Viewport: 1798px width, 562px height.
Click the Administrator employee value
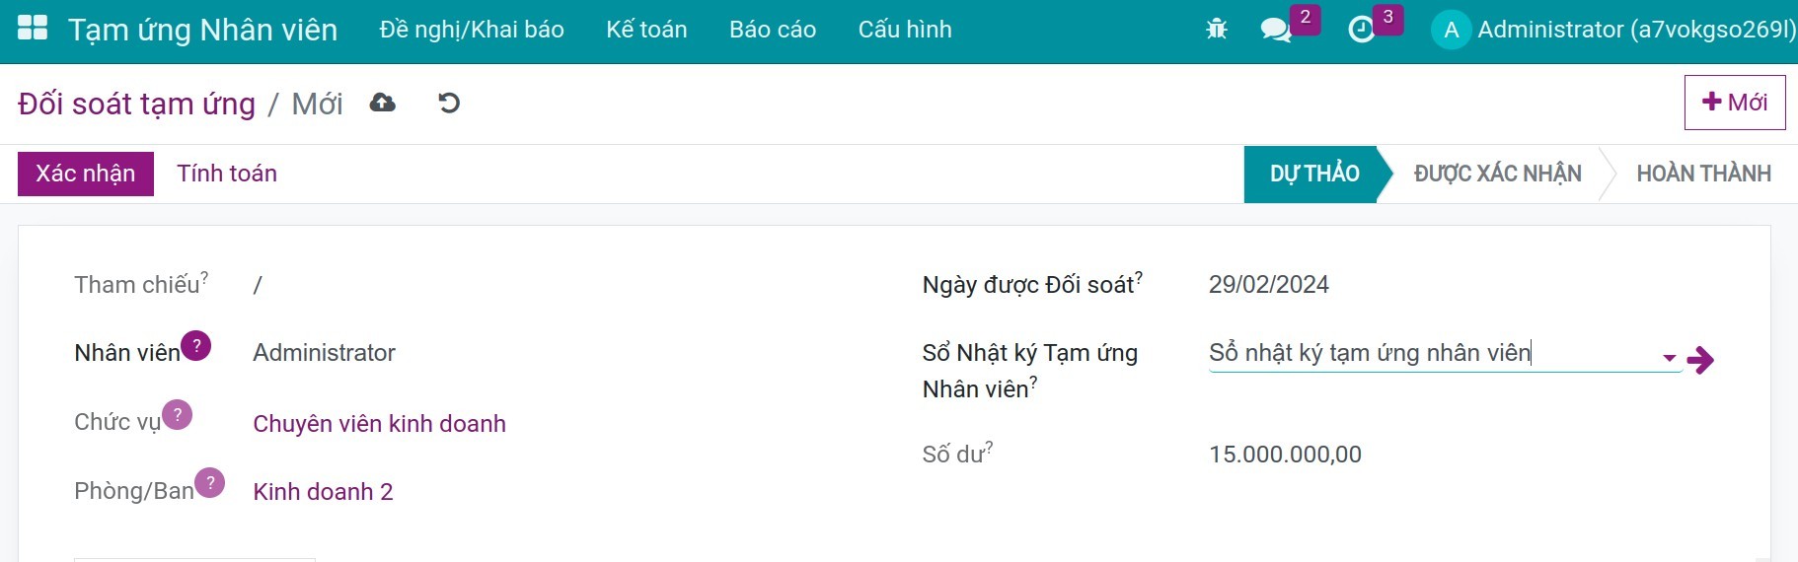coord(324,353)
